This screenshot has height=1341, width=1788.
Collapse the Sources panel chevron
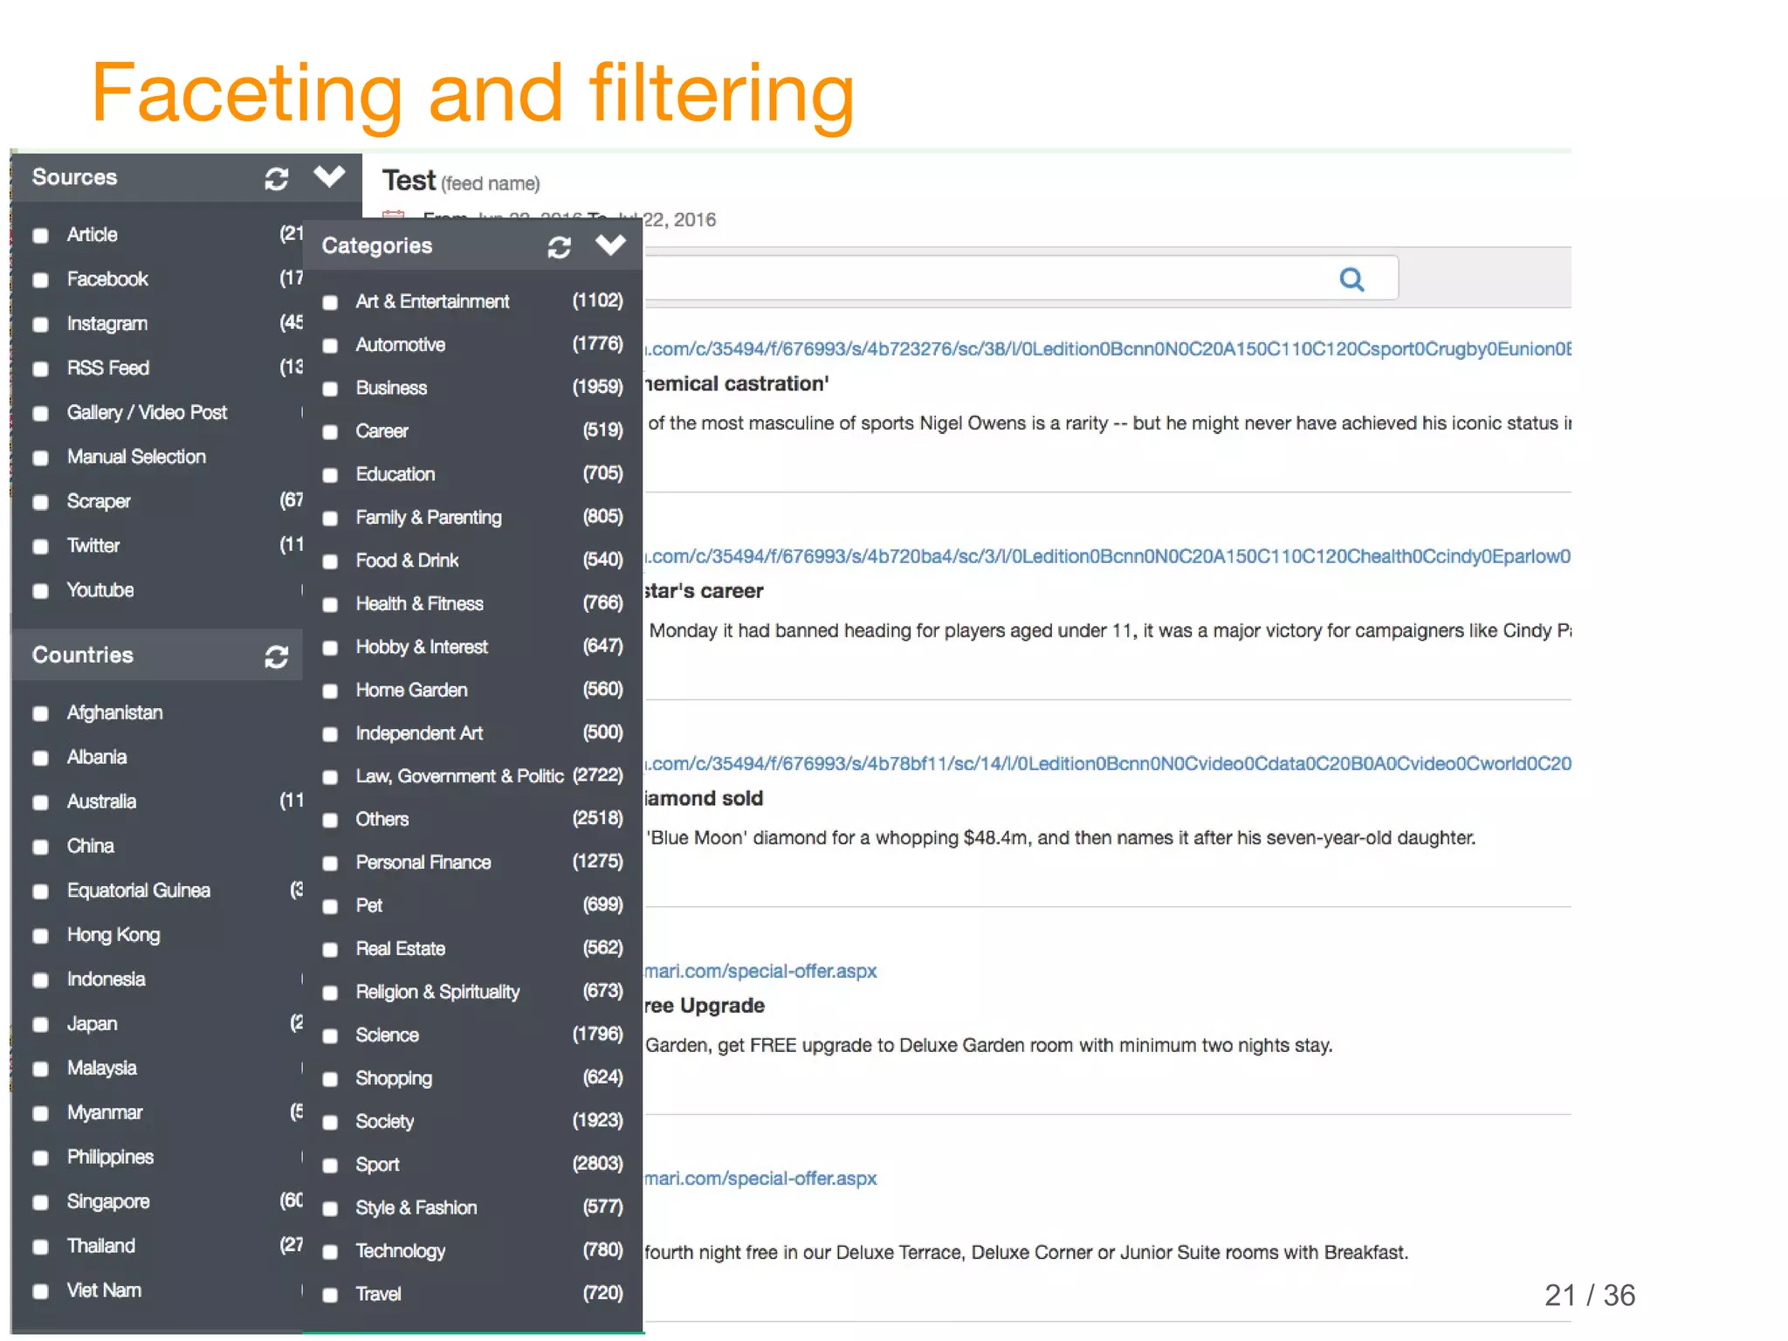tap(329, 177)
